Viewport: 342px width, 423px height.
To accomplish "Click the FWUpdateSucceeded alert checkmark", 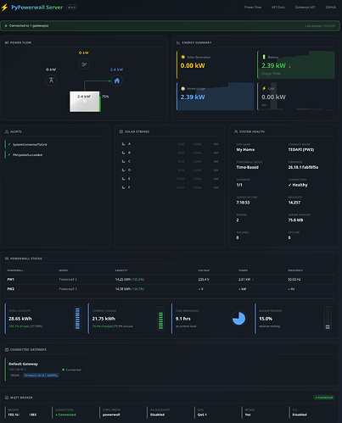I will point(9,155).
